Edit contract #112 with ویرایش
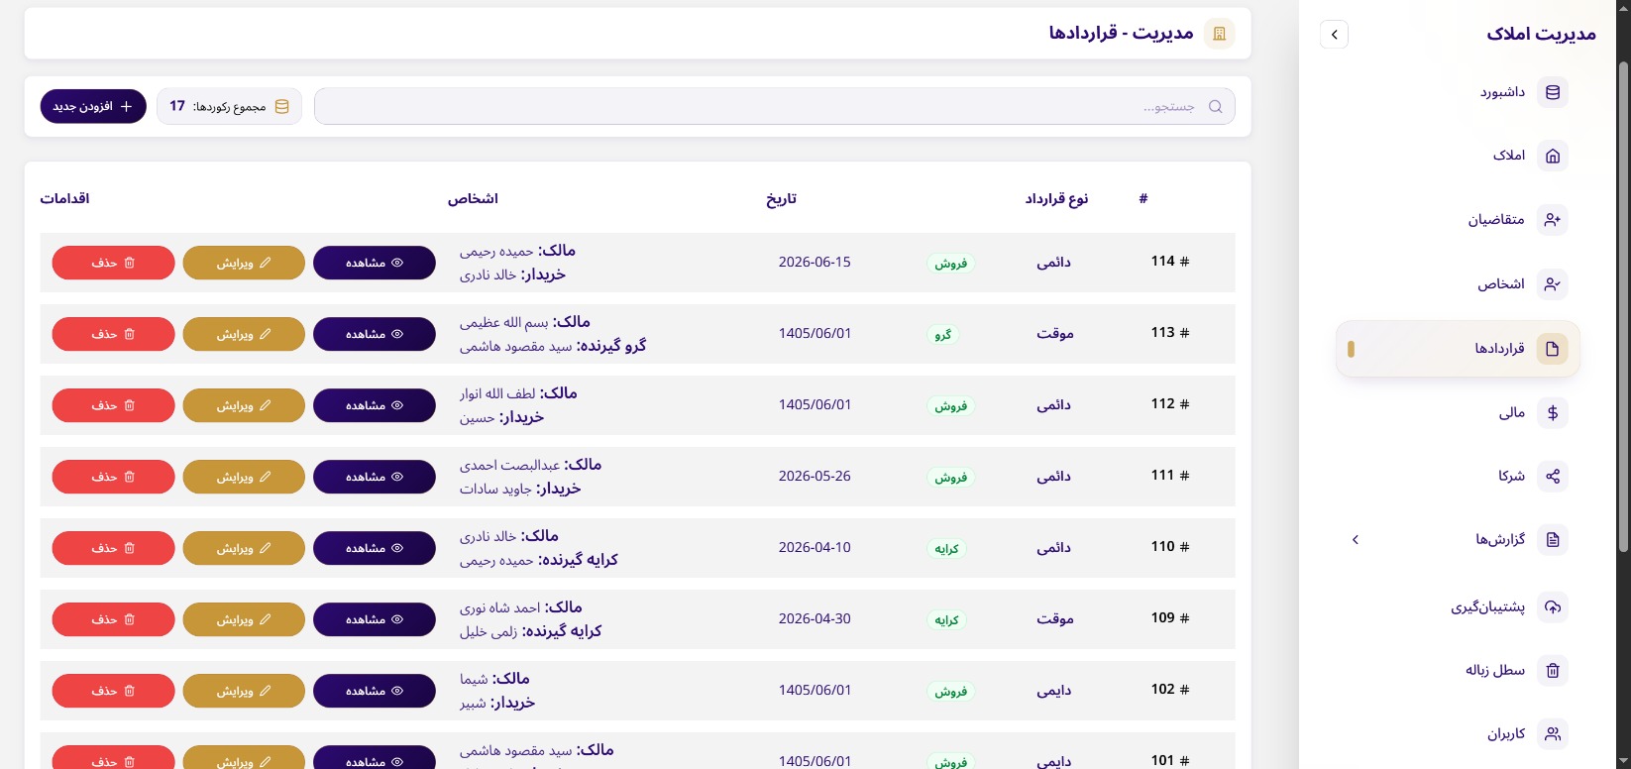1631x769 pixels. coord(244,405)
